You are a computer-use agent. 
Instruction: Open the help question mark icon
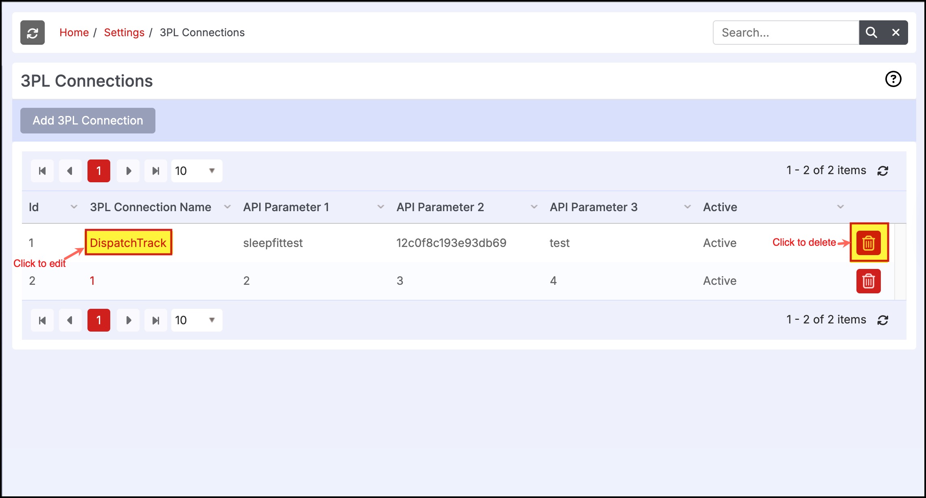click(893, 79)
